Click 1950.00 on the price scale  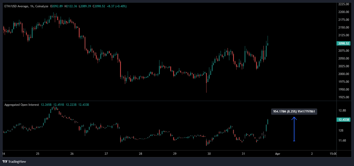(x=344, y=89)
